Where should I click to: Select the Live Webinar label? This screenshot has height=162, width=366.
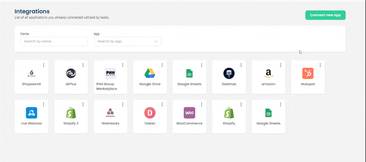(31, 123)
